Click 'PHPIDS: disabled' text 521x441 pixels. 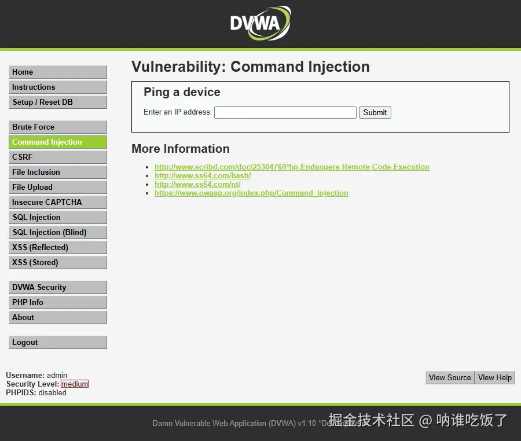click(36, 392)
